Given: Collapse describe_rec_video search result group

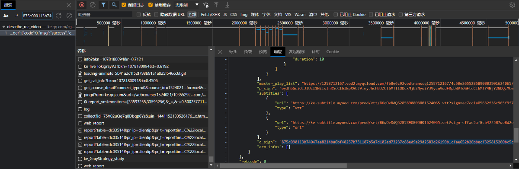Looking at the screenshot, I should click(4, 27).
